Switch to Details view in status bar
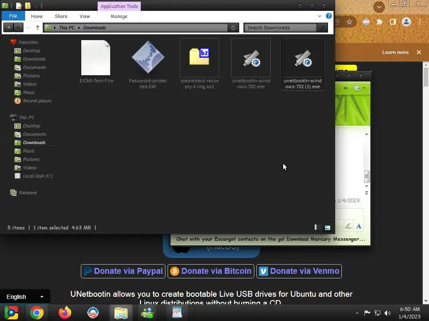429x321 pixels. tap(318, 227)
